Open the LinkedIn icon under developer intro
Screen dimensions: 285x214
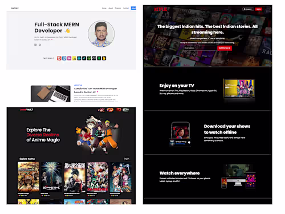(x=35, y=45)
